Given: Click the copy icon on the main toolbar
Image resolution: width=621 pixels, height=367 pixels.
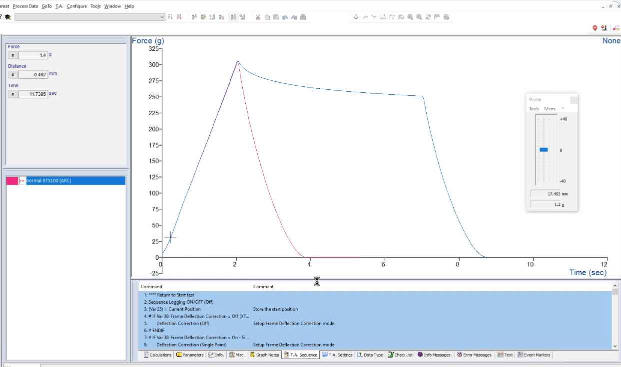Looking at the screenshot, I should [x=268, y=16].
